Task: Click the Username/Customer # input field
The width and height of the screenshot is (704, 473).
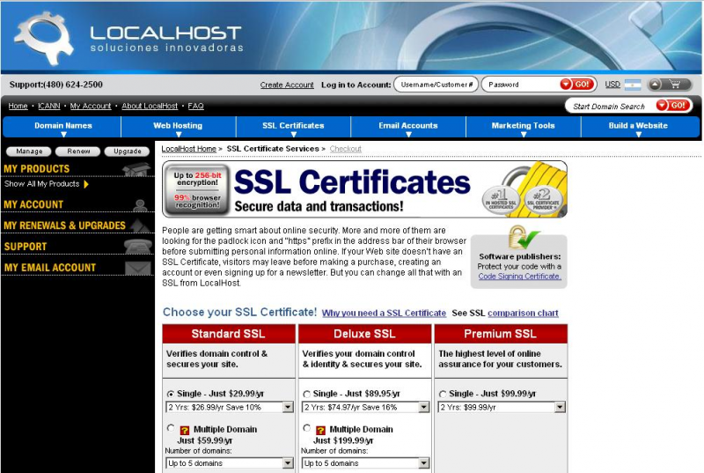Action: coord(435,85)
